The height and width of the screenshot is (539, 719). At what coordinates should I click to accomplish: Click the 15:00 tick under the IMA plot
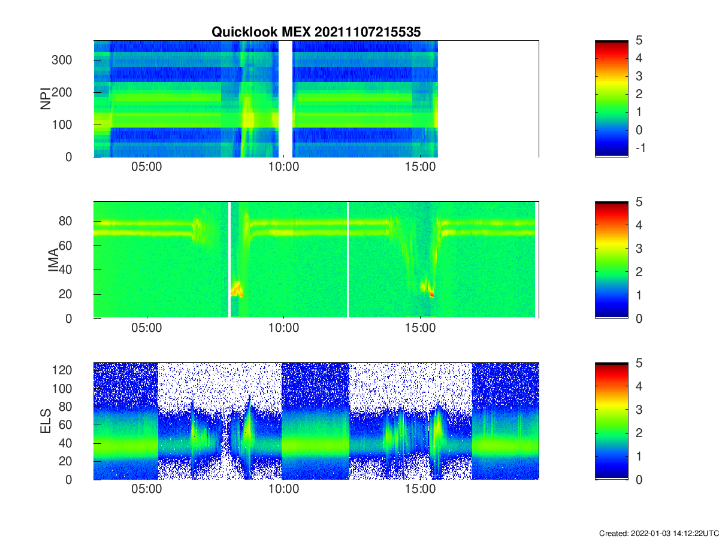pos(420,327)
